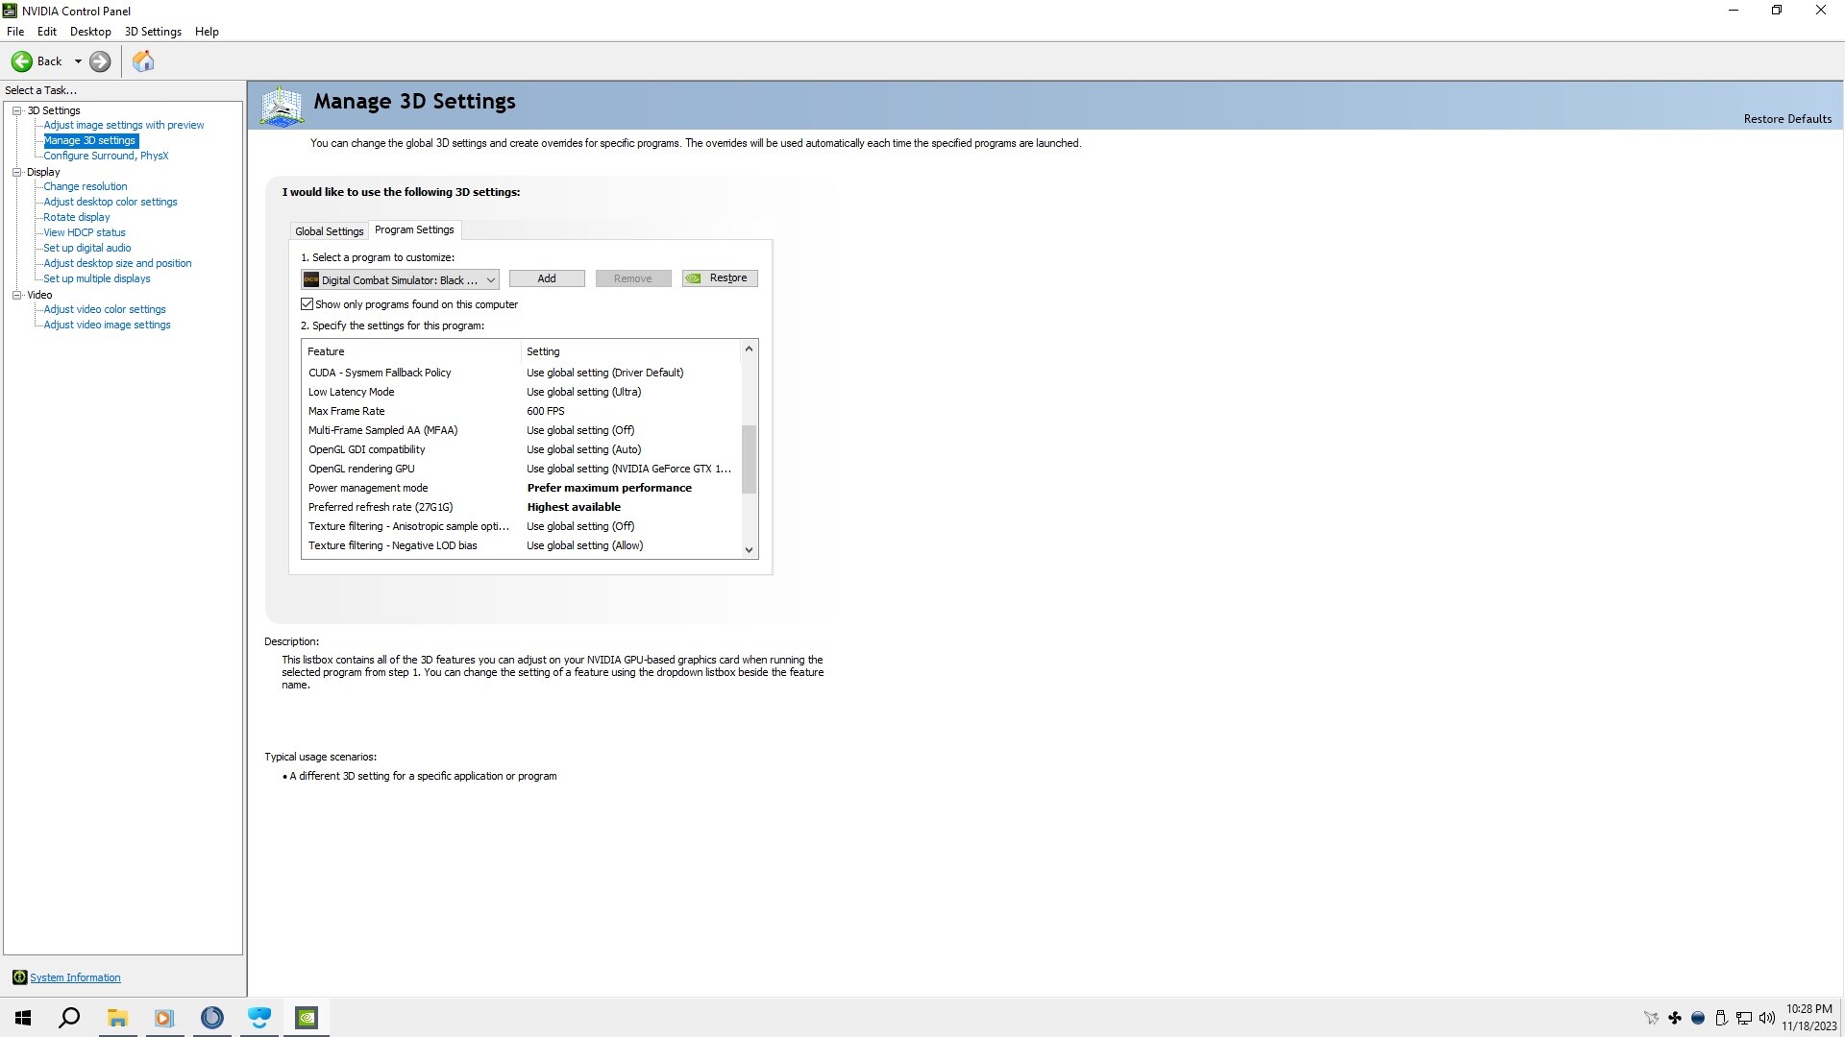Click the NVIDIA Control Panel title bar icon

point(10,11)
